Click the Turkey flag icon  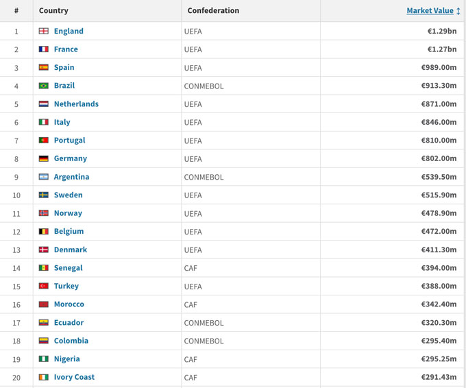44,286
